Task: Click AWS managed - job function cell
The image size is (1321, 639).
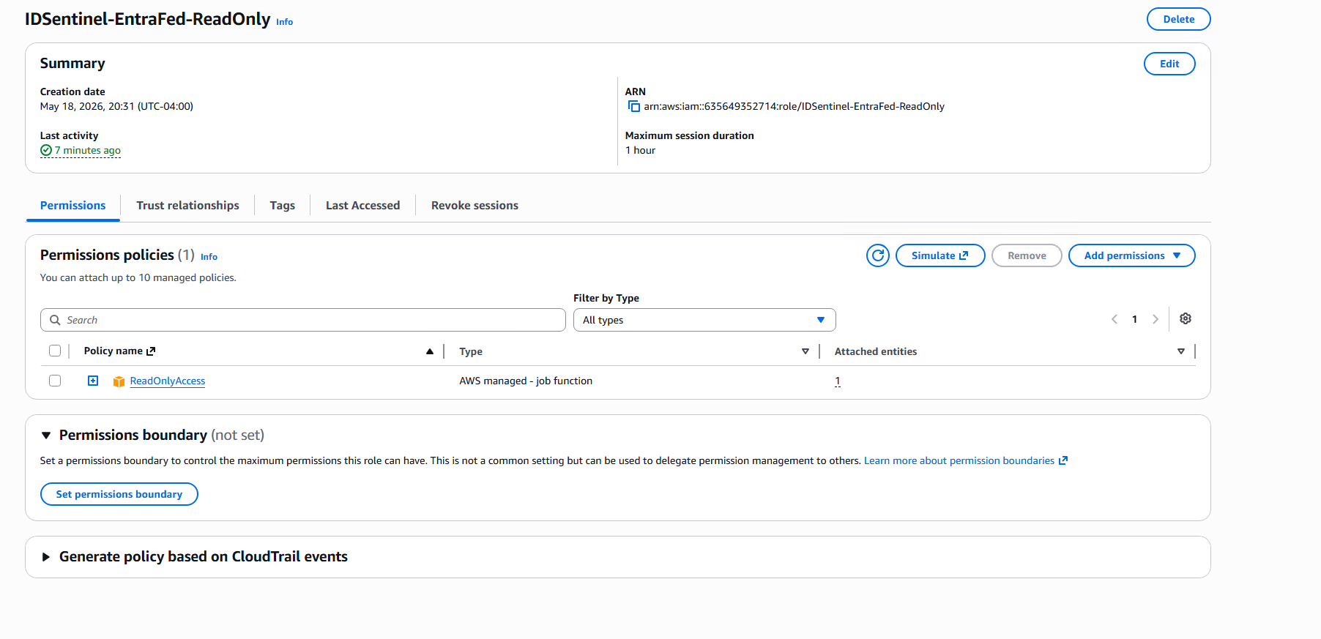Action: [526, 381]
